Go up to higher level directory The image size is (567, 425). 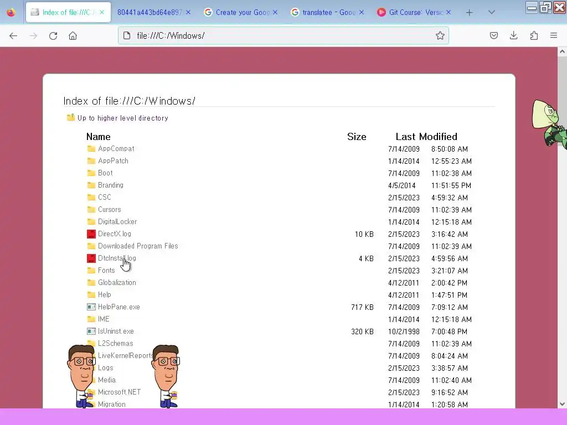point(122,118)
